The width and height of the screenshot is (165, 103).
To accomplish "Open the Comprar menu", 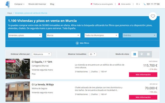I will click(x=19, y=4).
